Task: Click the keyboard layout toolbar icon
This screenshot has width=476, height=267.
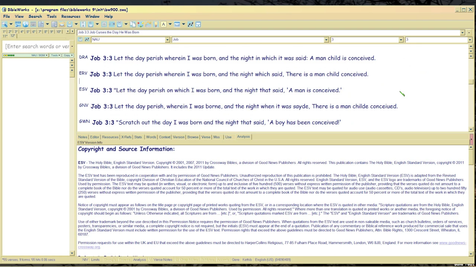Action: [33, 24]
